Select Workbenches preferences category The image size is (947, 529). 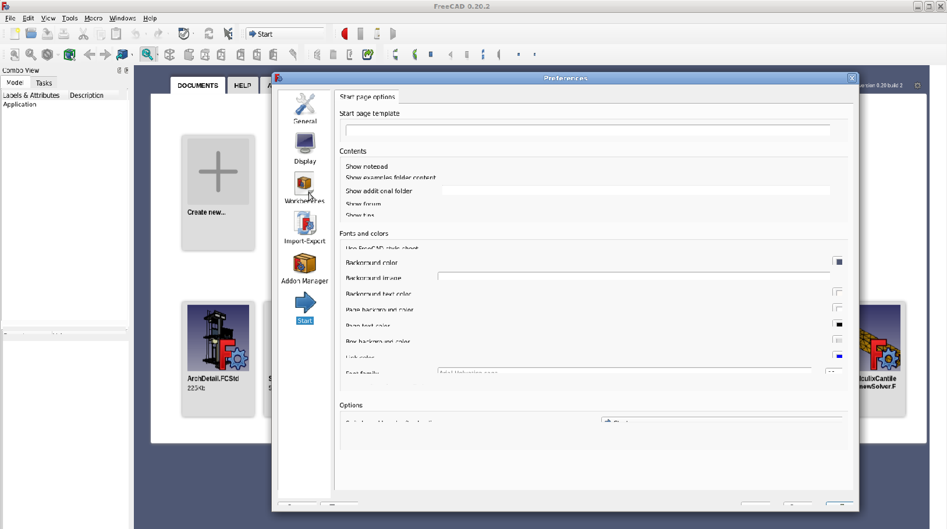304,188
